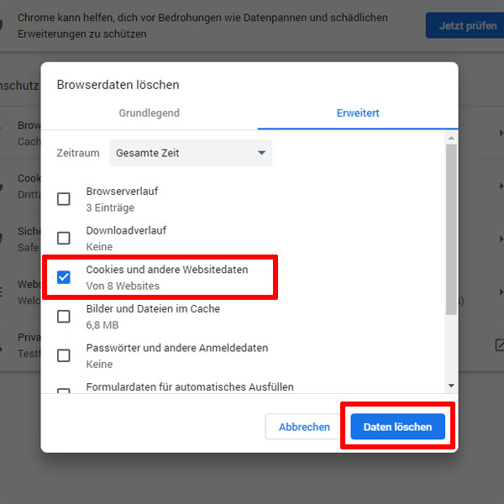Image resolution: width=504 pixels, height=504 pixels.
Task: Click the external link icon behind the dialog
Action: pyautogui.click(x=499, y=344)
